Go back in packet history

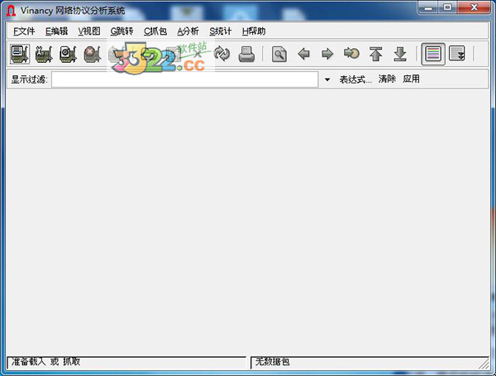point(303,54)
